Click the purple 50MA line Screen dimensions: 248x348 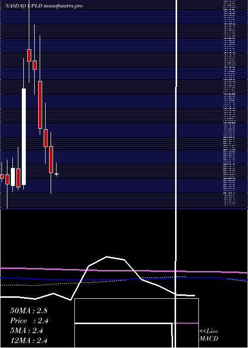[x=124, y=270]
